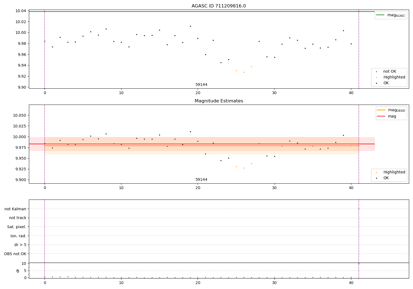Click the title "AGASC ID 711209816.0"
The height and width of the screenshot is (289, 413).
click(219, 6)
